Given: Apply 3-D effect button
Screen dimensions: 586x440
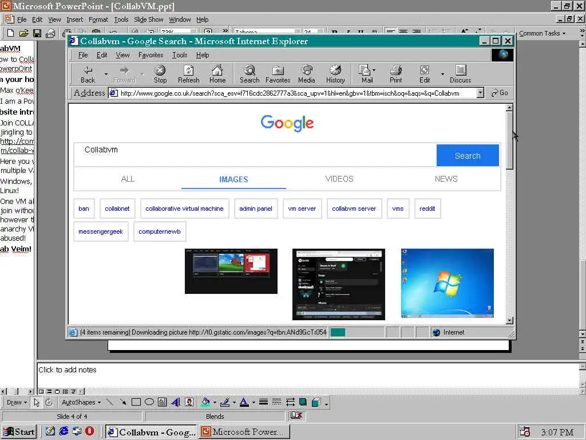Looking at the screenshot, I should pos(316,402).
